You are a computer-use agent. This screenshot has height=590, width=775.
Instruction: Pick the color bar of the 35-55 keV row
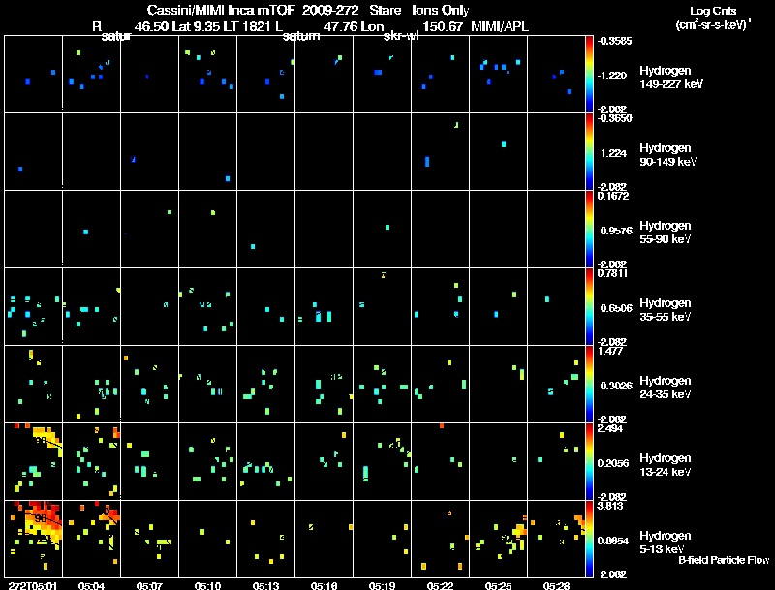pos(589,307)
